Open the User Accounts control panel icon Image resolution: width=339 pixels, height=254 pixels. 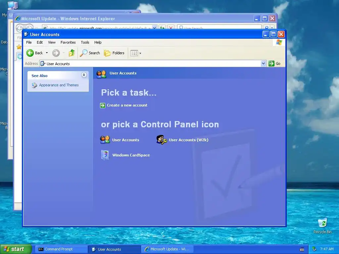(x=105, y=140)
